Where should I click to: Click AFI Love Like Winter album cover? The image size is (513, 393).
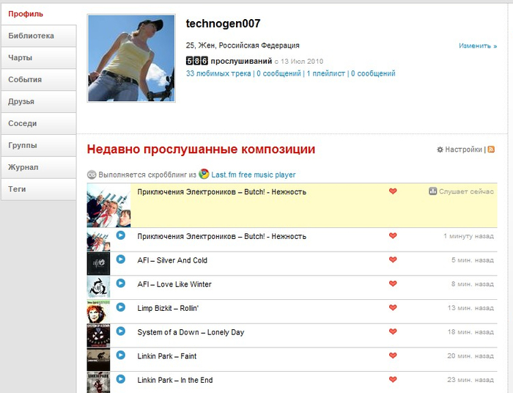pos(98,287)
